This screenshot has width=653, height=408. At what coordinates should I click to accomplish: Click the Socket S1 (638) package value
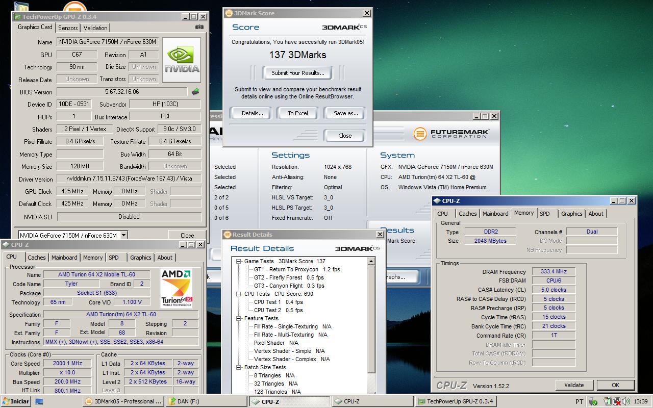click(x=96, y=293)
